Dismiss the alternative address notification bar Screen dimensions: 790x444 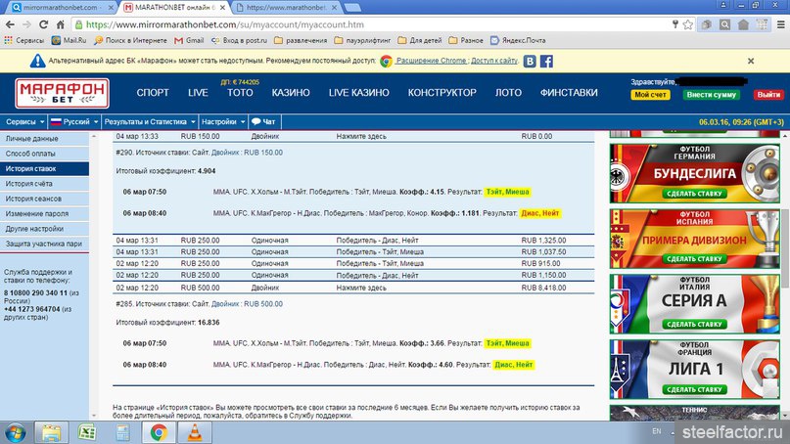pyautogui.click(x=776, y=61)
